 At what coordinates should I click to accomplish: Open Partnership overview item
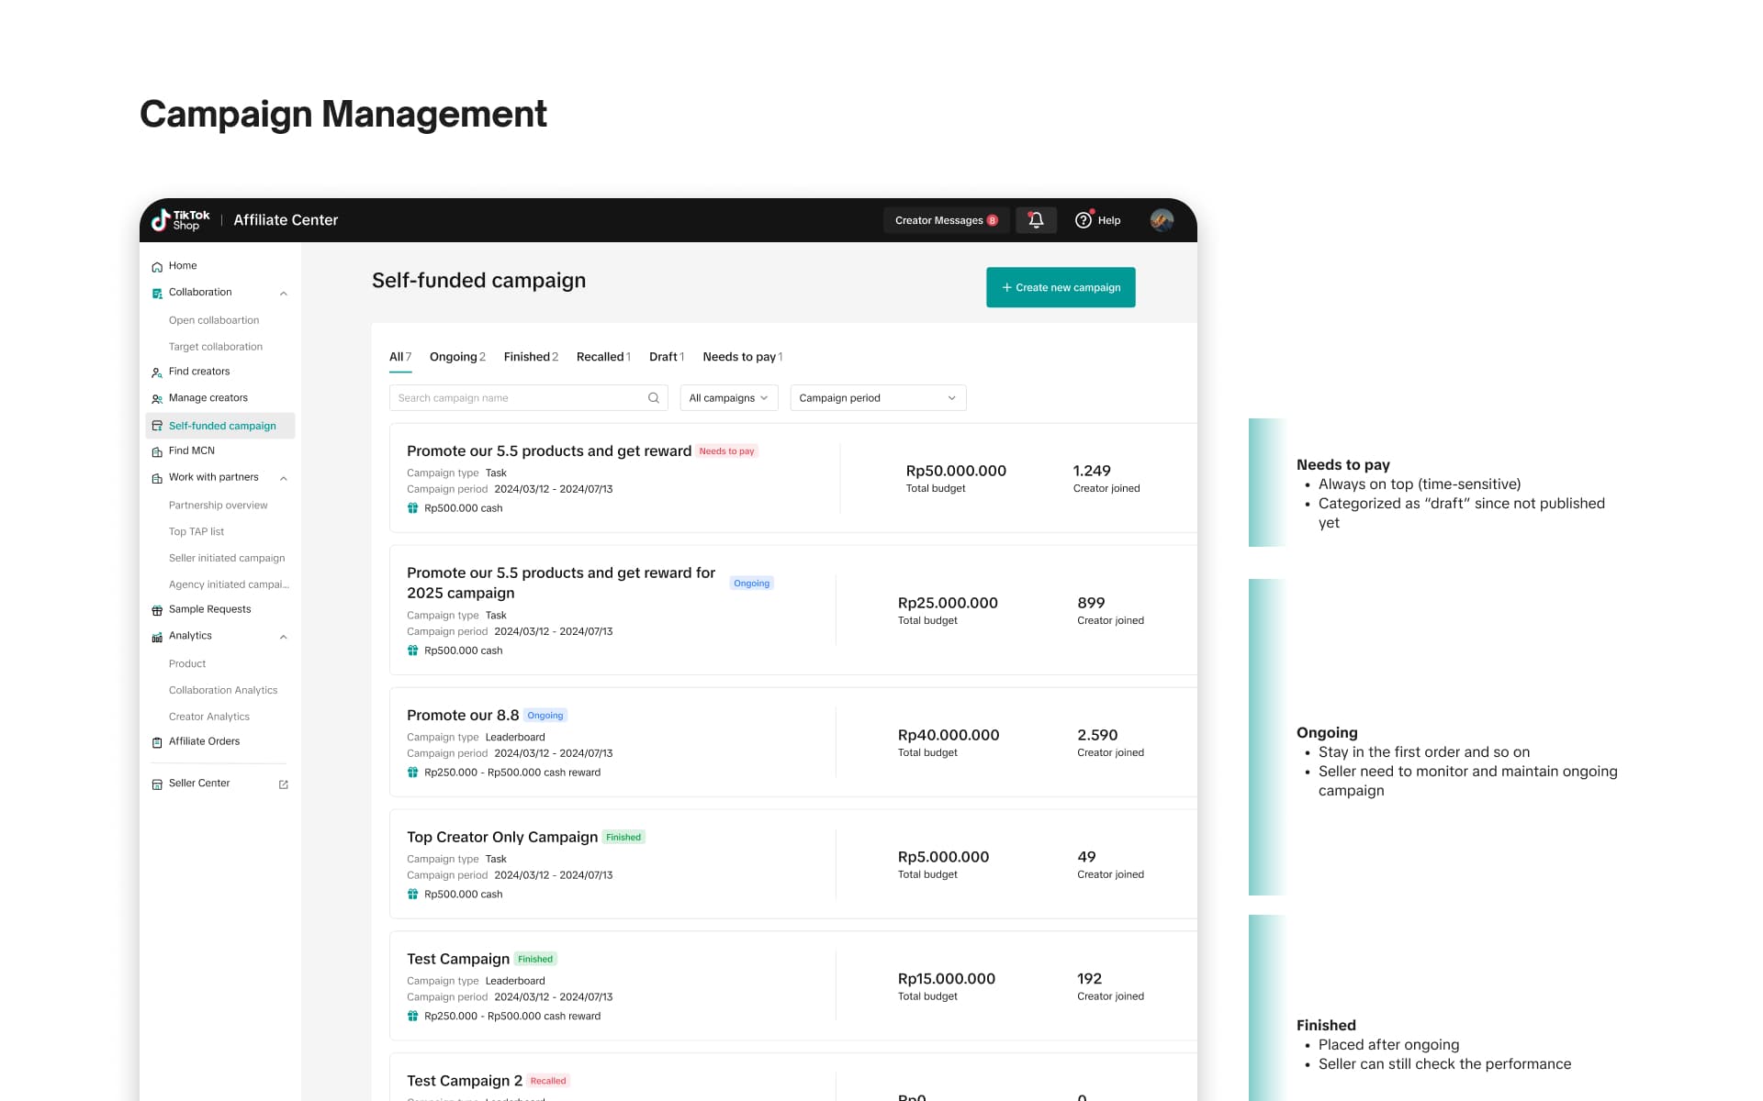(x=219, y=506)
